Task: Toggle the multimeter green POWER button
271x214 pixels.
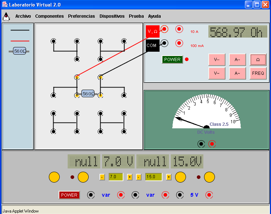Action: pyautogui.click(x=172, y=59)
